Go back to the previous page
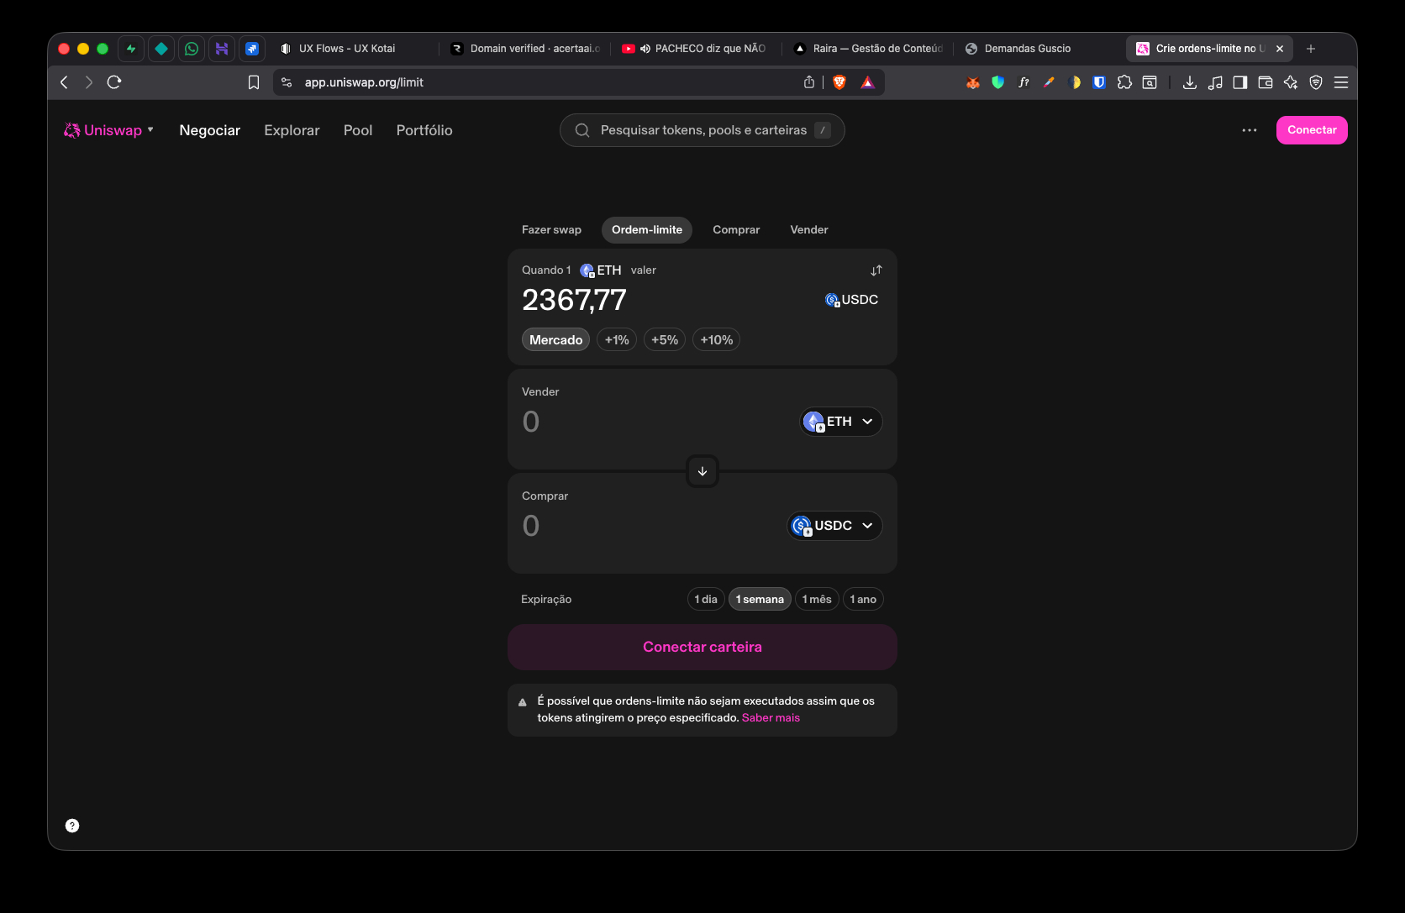The image size is (1405, 913). pos(64,82)
